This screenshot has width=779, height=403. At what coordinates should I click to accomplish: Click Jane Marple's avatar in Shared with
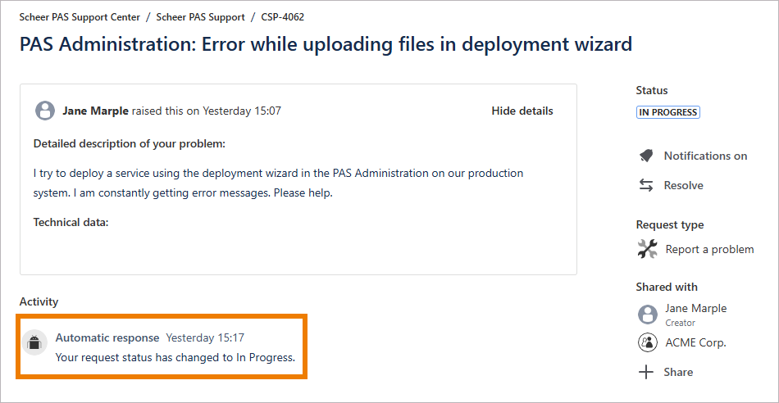click(x=648, y=315)
